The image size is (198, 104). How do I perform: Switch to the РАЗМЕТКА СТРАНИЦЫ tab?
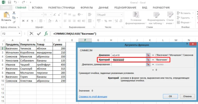click(62, 7)
